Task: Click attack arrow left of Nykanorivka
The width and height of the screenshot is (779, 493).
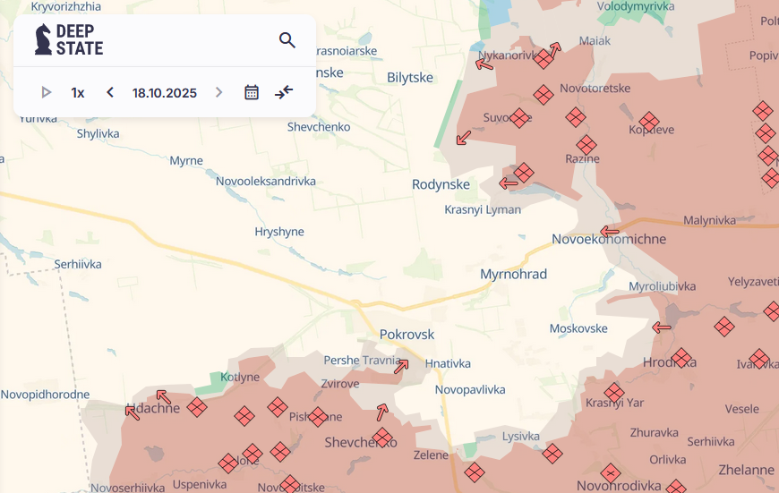Action: pos(484,64)
